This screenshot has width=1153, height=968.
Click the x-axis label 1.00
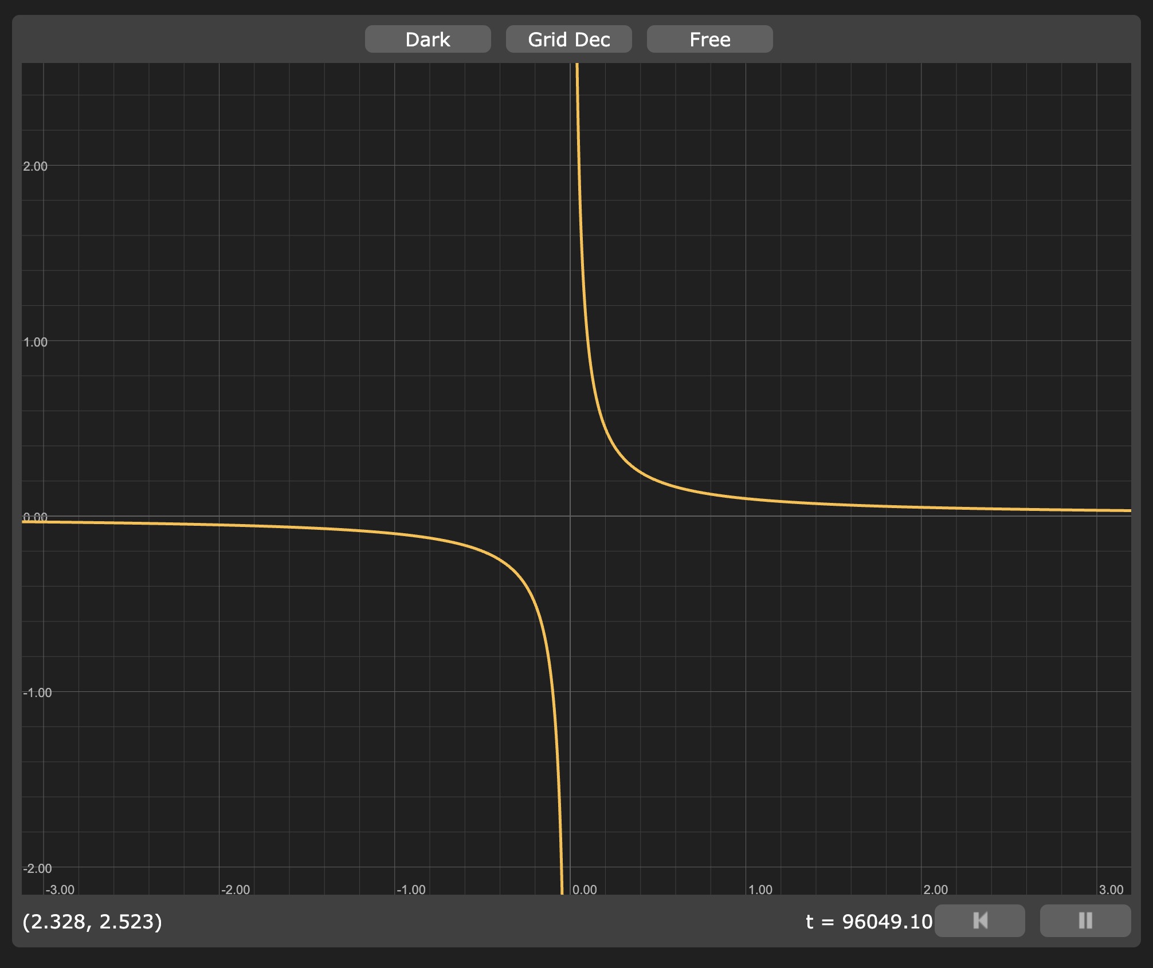(760, 890)
